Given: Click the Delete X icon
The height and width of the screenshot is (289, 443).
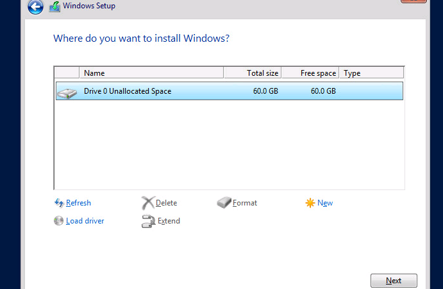Looking at the screenshot, I should [x=147, y=203].
